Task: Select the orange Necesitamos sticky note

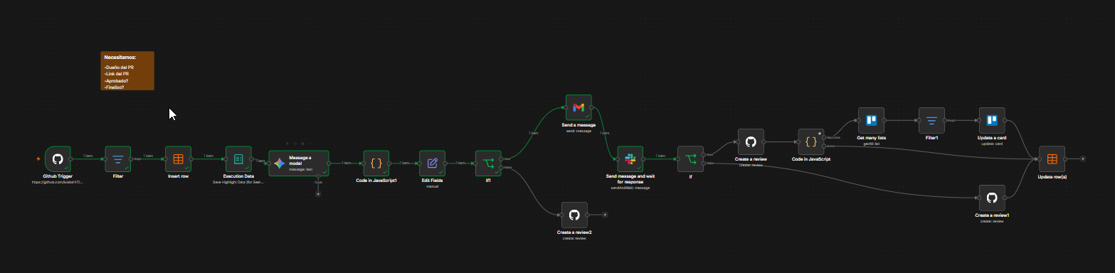Action: point(127,70)
